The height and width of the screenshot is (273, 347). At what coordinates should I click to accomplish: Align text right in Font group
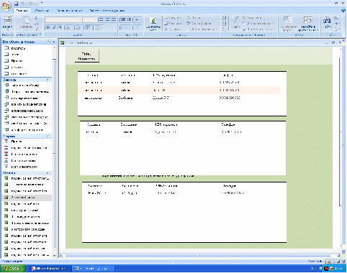(x=114, y=19)
